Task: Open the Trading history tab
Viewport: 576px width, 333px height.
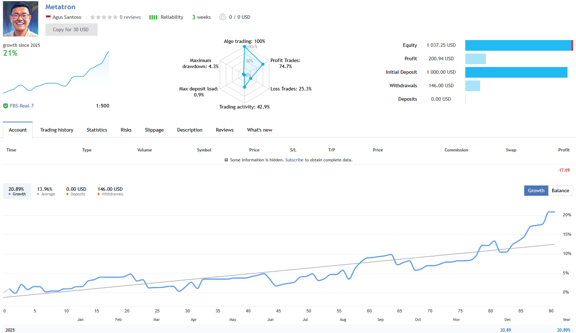Action: [56, 130]
